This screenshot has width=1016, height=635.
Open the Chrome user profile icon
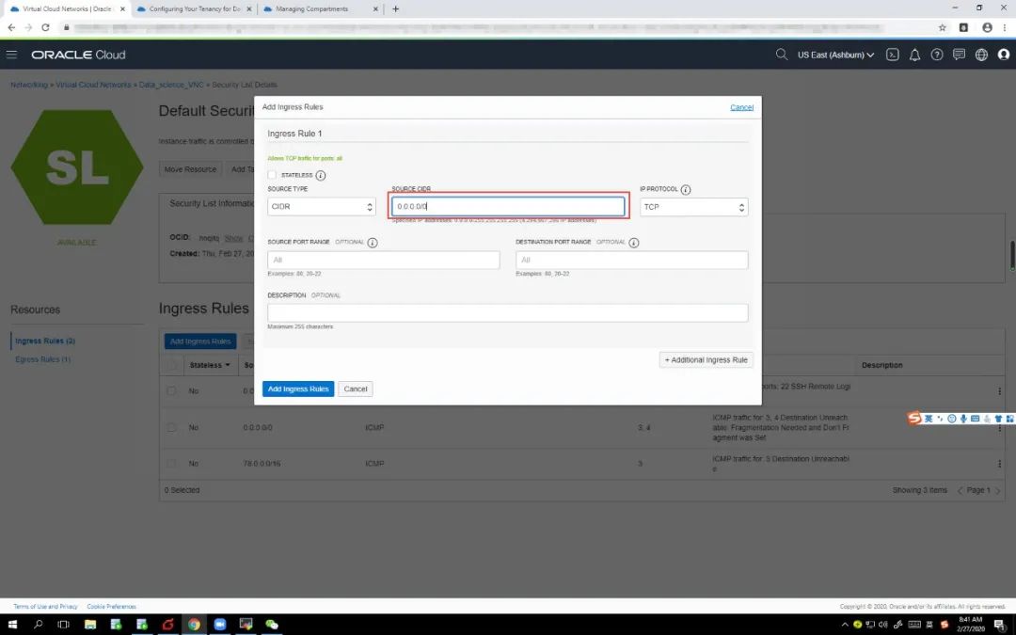[987, 27]
